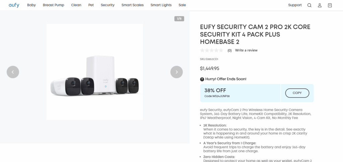Image resolution: width=343 pixels, height=162 pixels.
Task: Open the search magnifier icon
Action: click(310, 5)
